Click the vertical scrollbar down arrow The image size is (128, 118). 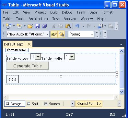(122, 92)
